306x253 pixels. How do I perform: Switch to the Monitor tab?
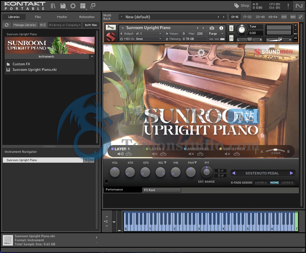click(x=62, y=17)
